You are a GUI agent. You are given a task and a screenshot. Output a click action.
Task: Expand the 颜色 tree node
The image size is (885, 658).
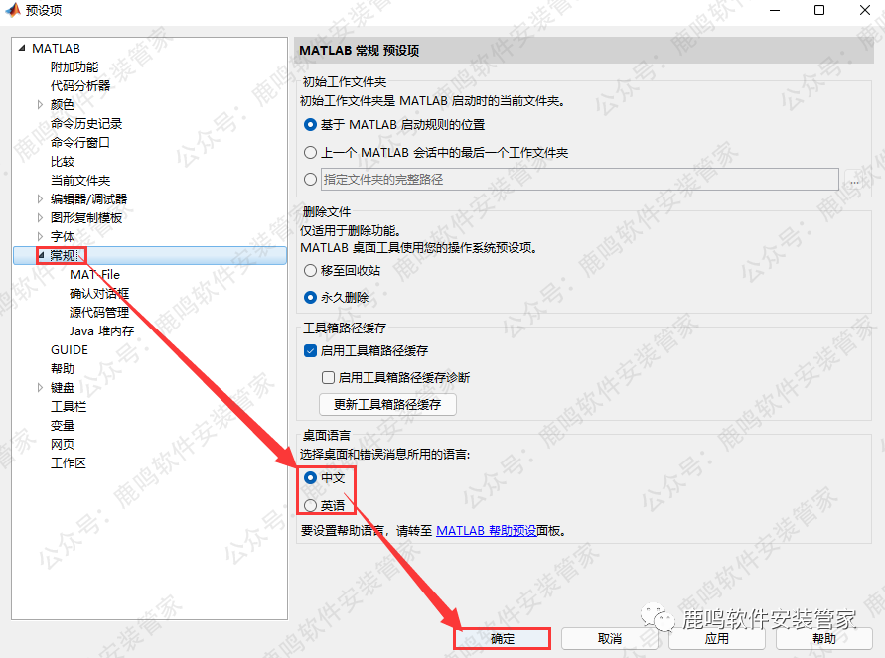click(40, 104)
